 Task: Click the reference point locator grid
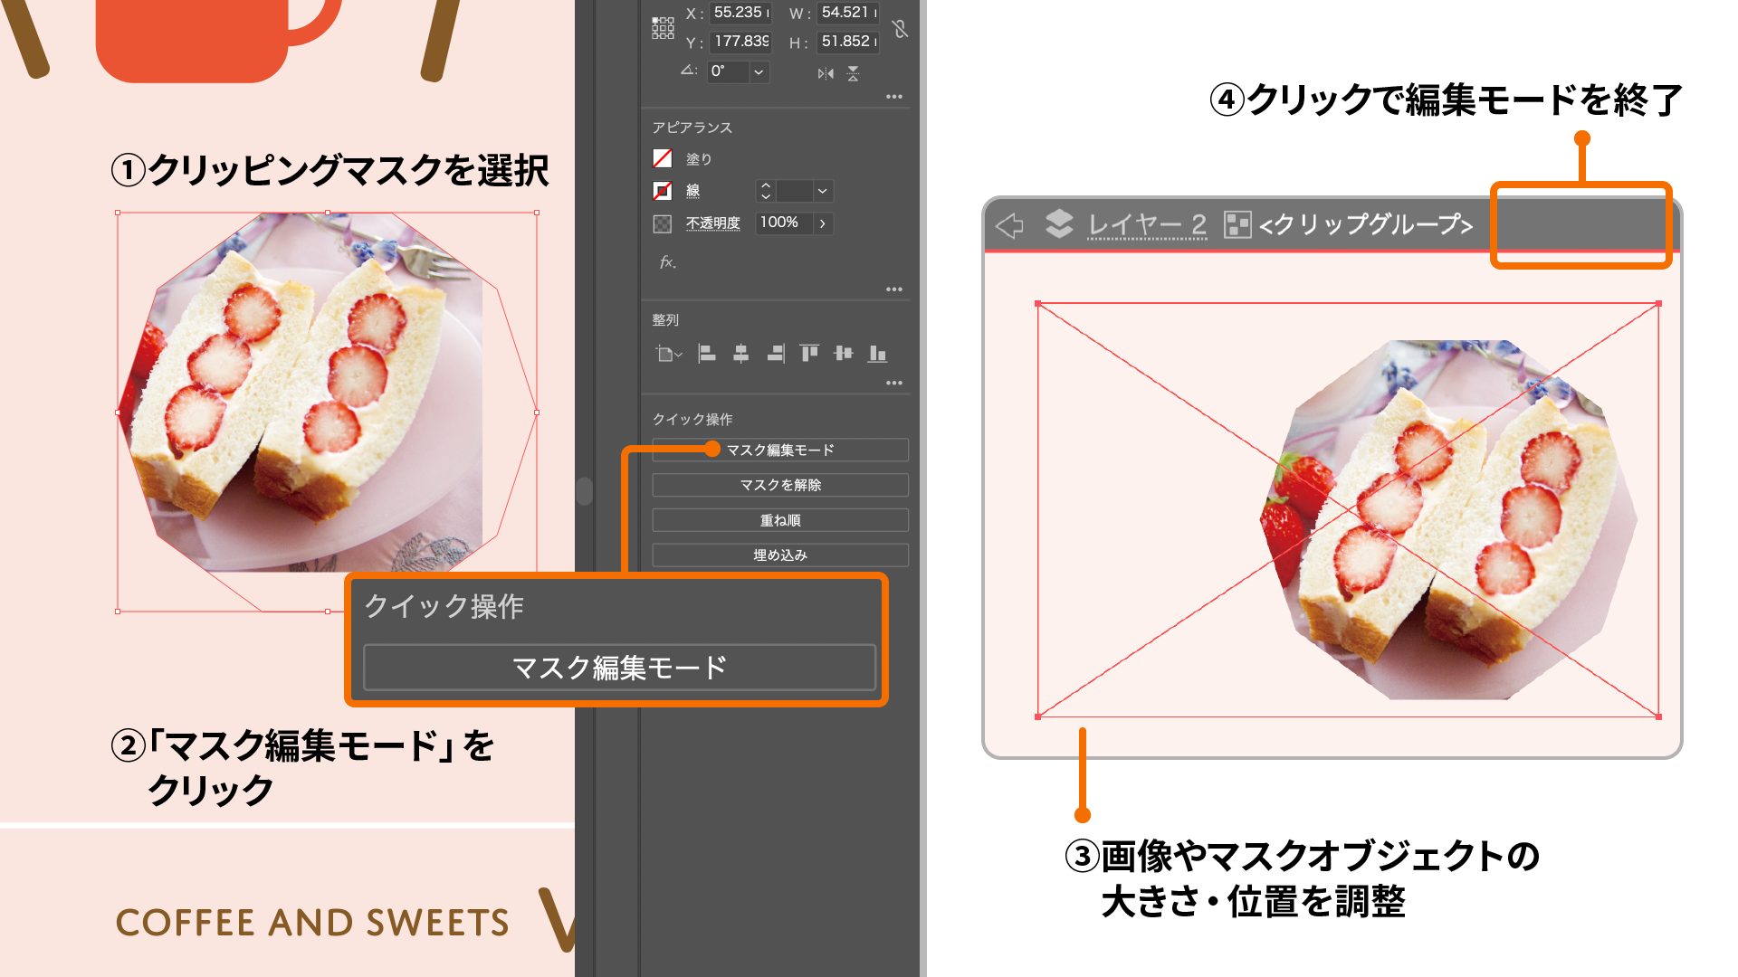point(663,28)
